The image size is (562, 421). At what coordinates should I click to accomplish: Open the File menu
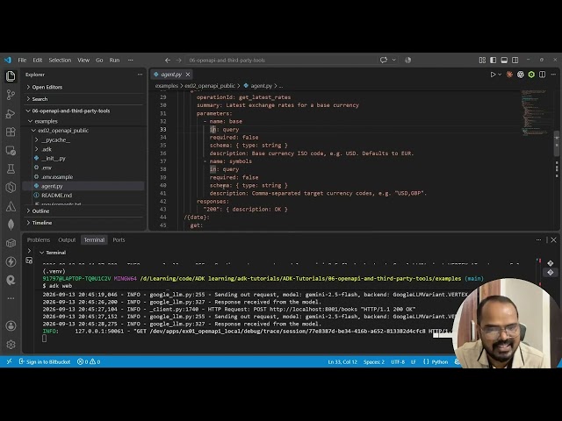coord(22,61)
